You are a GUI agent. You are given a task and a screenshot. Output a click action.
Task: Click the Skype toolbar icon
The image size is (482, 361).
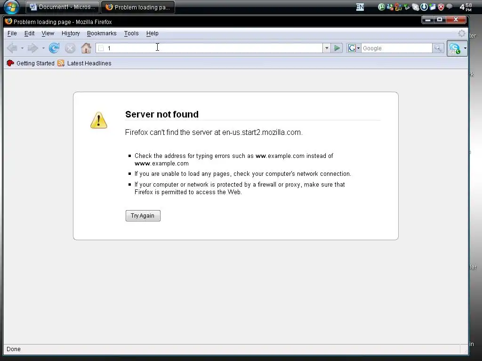click(x=454, y=48)
